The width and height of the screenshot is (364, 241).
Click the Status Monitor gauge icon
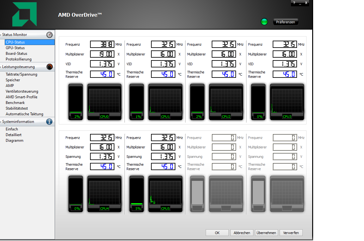49,35
